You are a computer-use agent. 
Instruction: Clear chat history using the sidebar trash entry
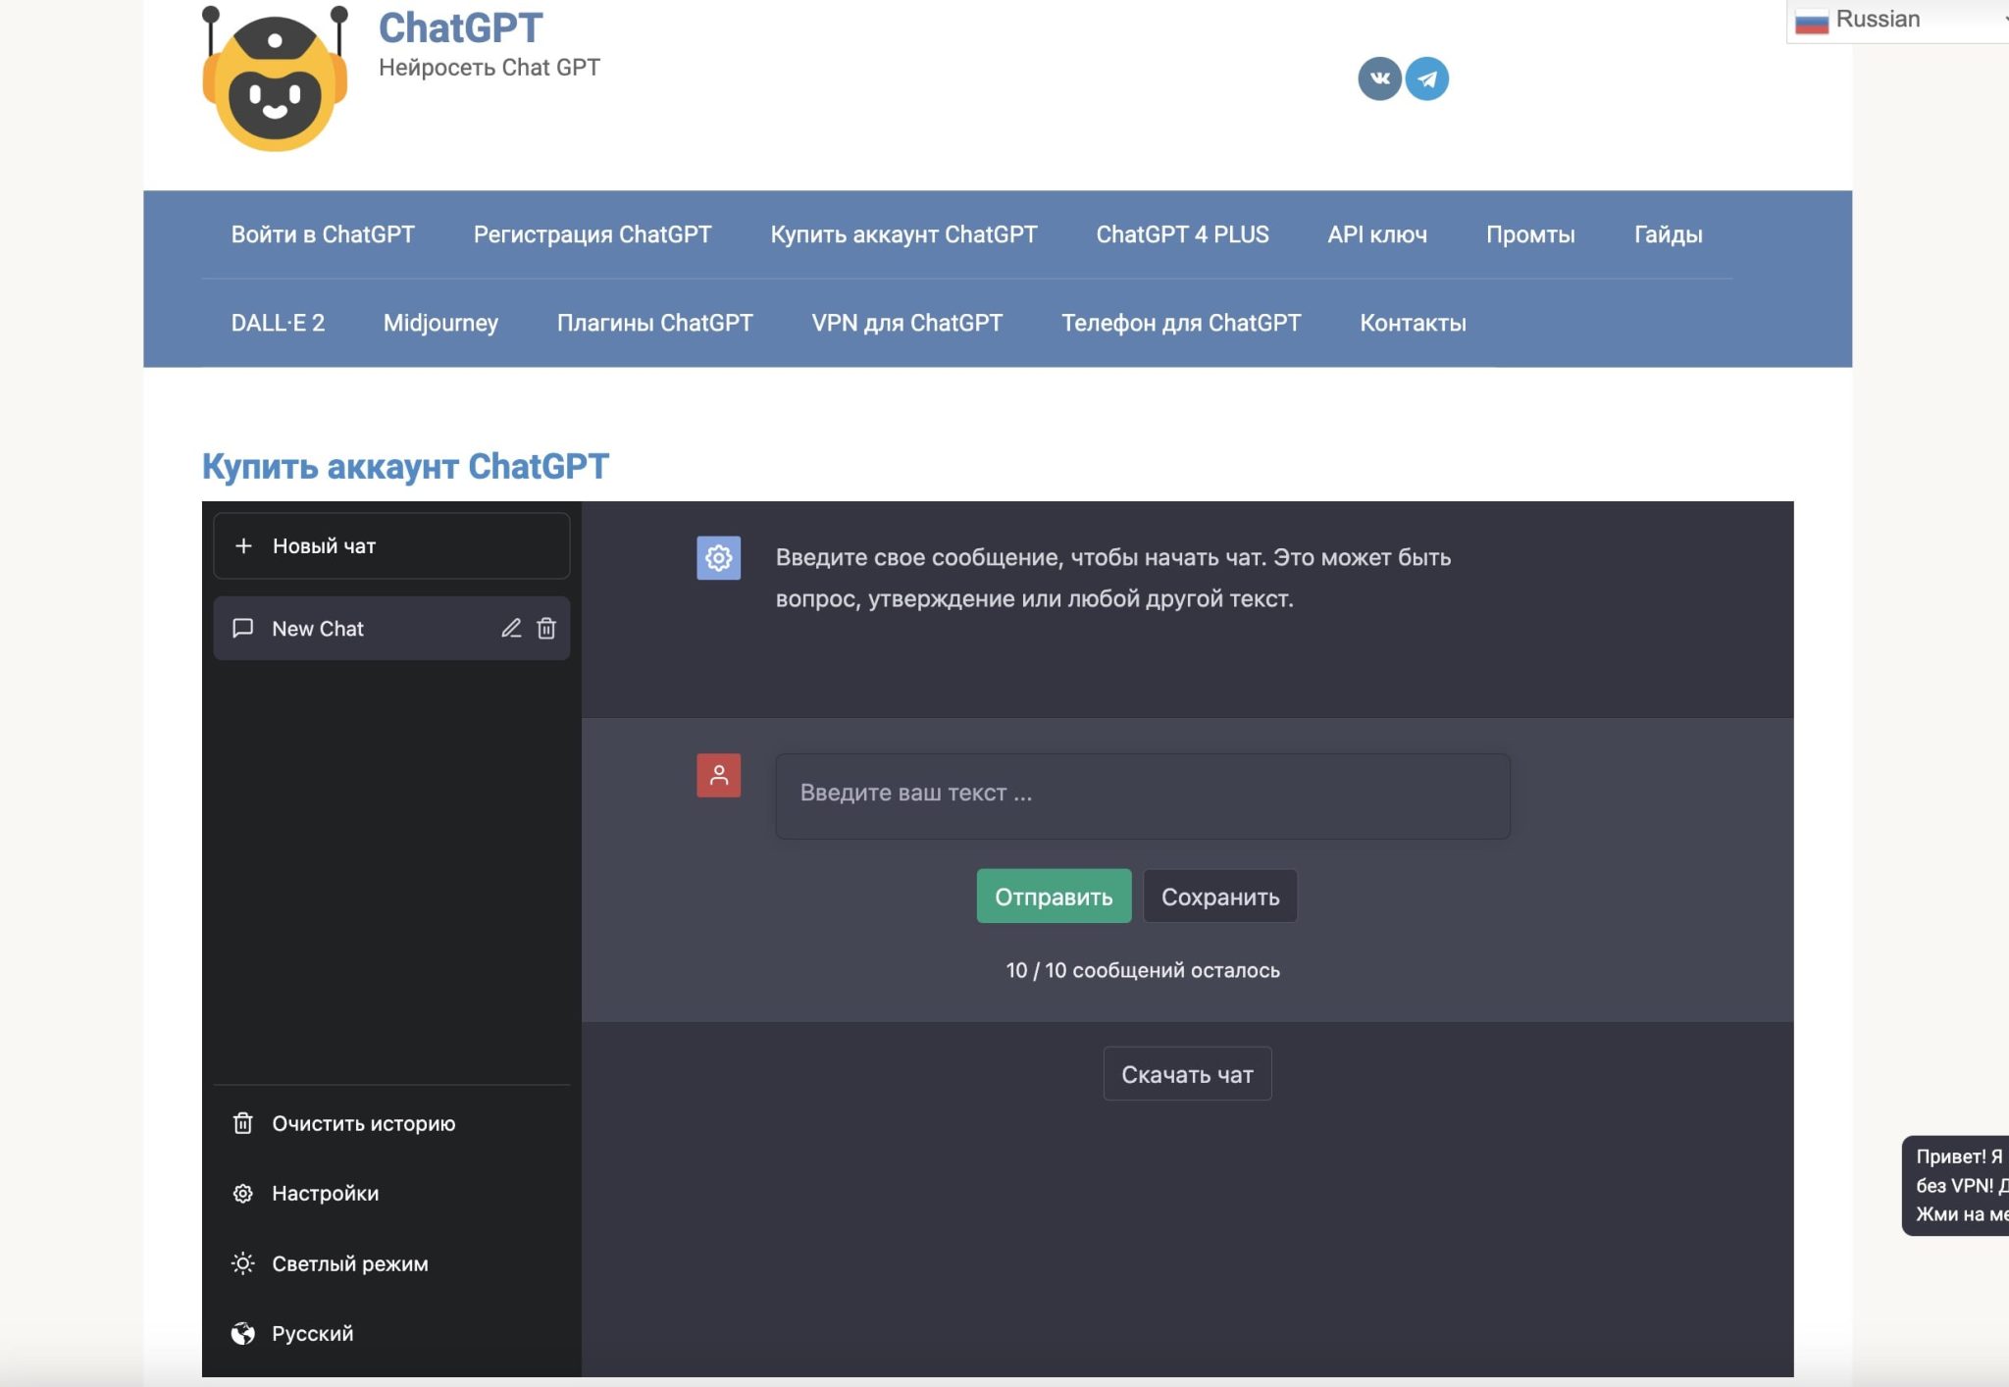point(362,1123)
